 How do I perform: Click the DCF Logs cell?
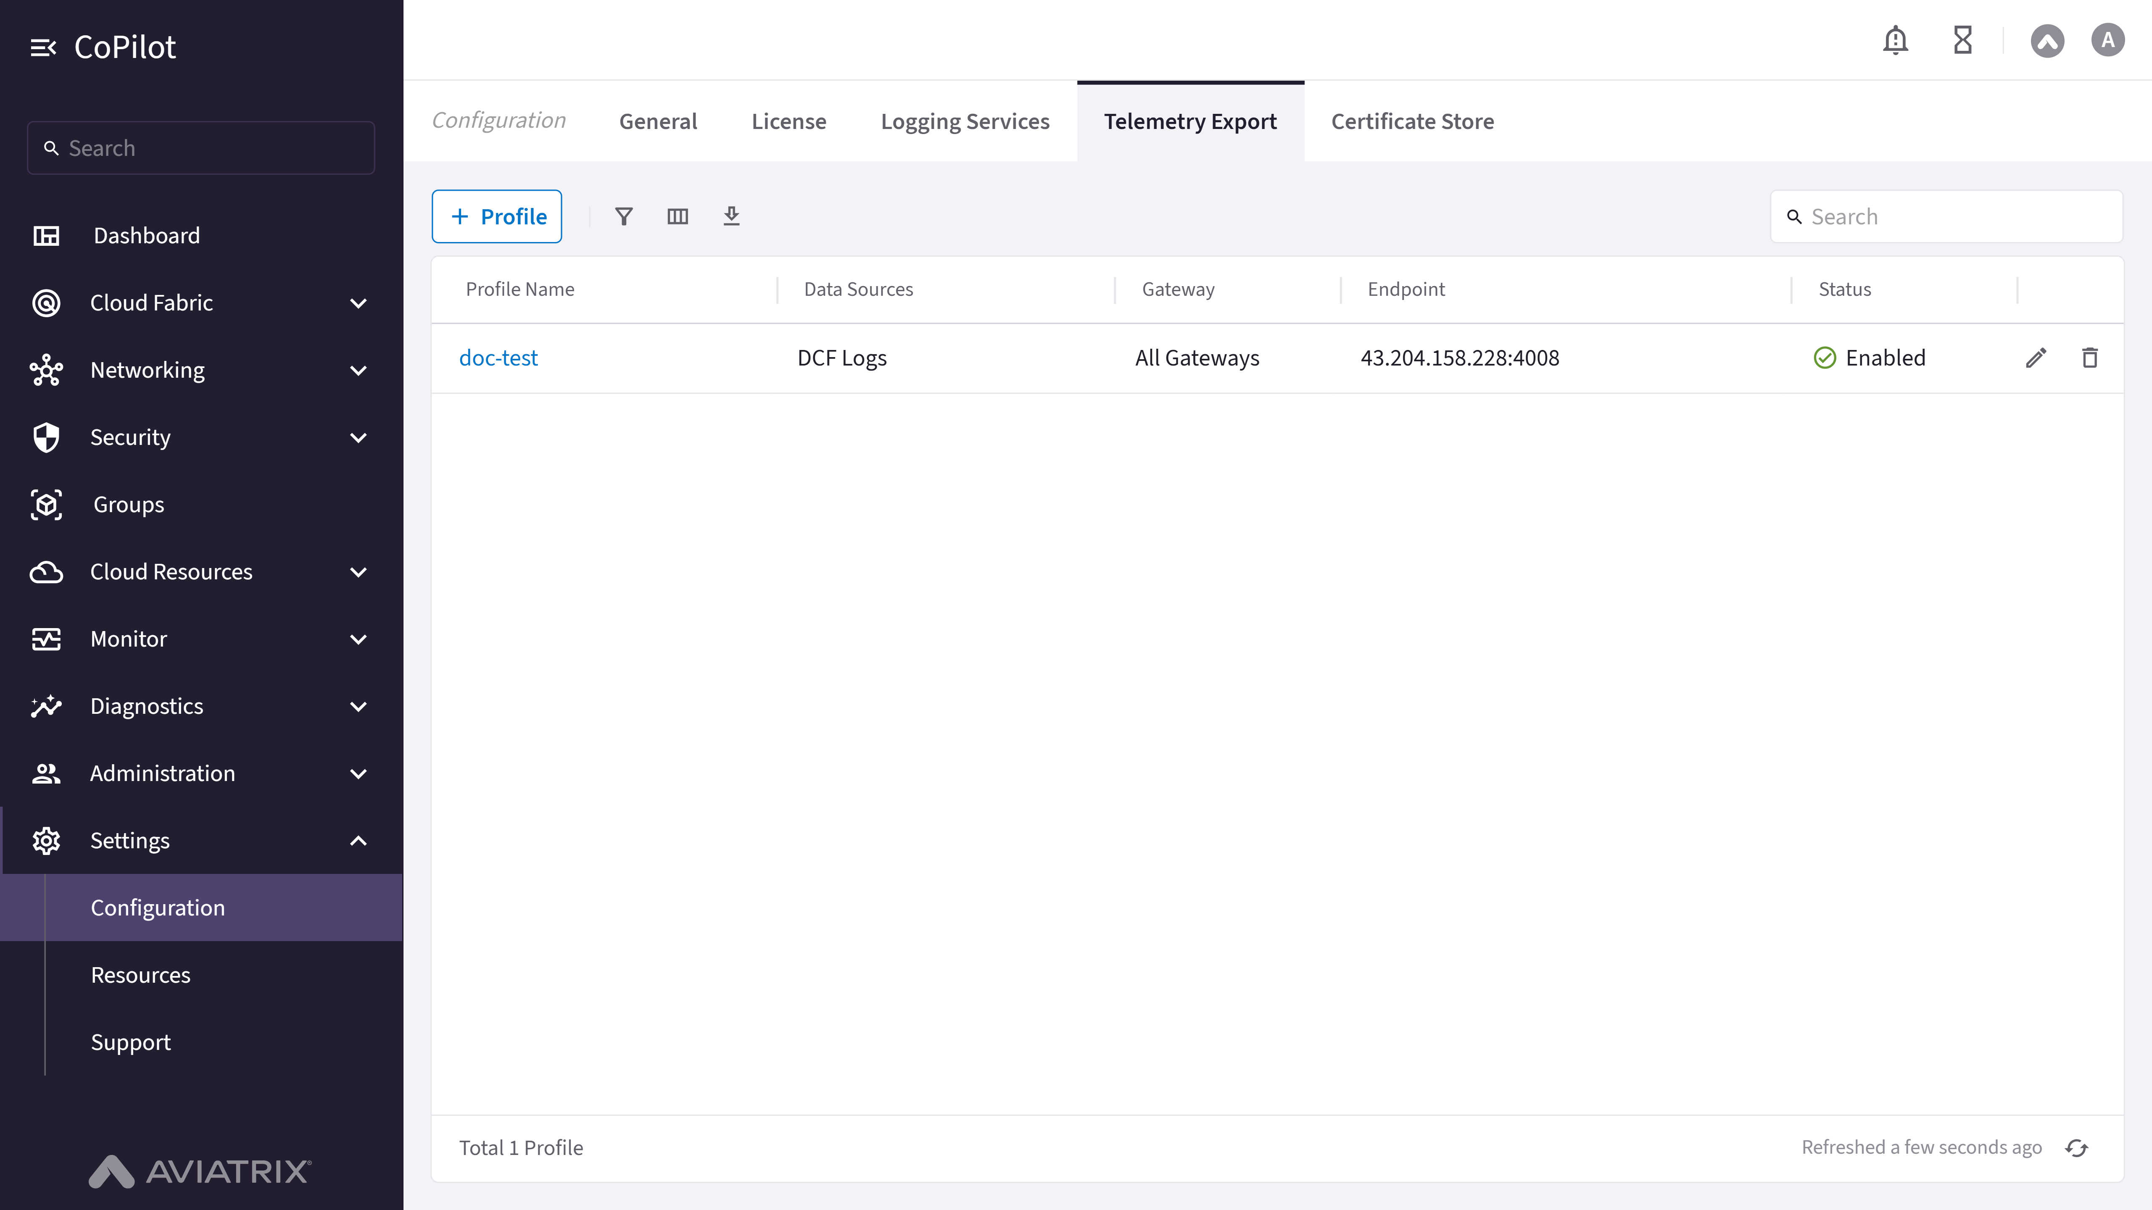click(842, 358)
